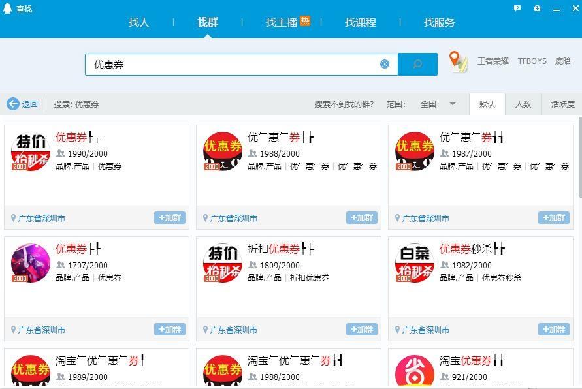Switch to 找服务 tab
This screenshot has height=389, width=582.
coord(440,23)
